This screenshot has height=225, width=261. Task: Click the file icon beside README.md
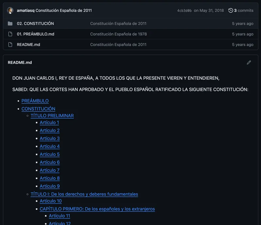[11, 45]
